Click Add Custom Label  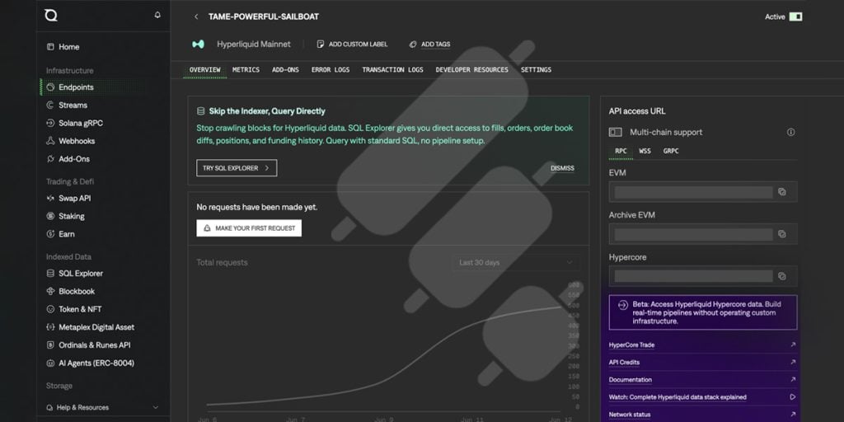[352, 45]
